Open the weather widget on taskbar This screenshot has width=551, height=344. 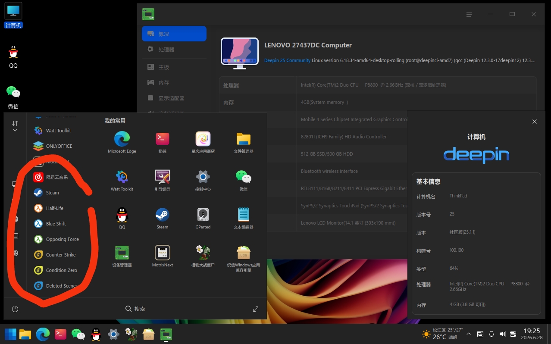coord(442,334)
